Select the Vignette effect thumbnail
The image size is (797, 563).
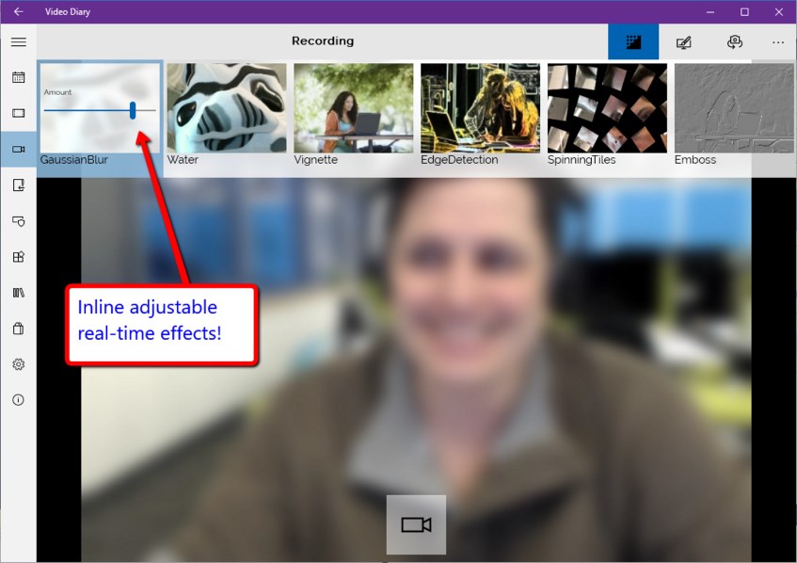click(x=354, y=108)
